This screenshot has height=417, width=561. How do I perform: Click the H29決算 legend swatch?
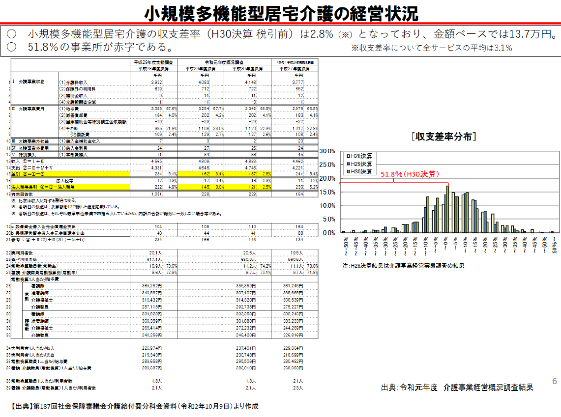(x=348, y=164)
